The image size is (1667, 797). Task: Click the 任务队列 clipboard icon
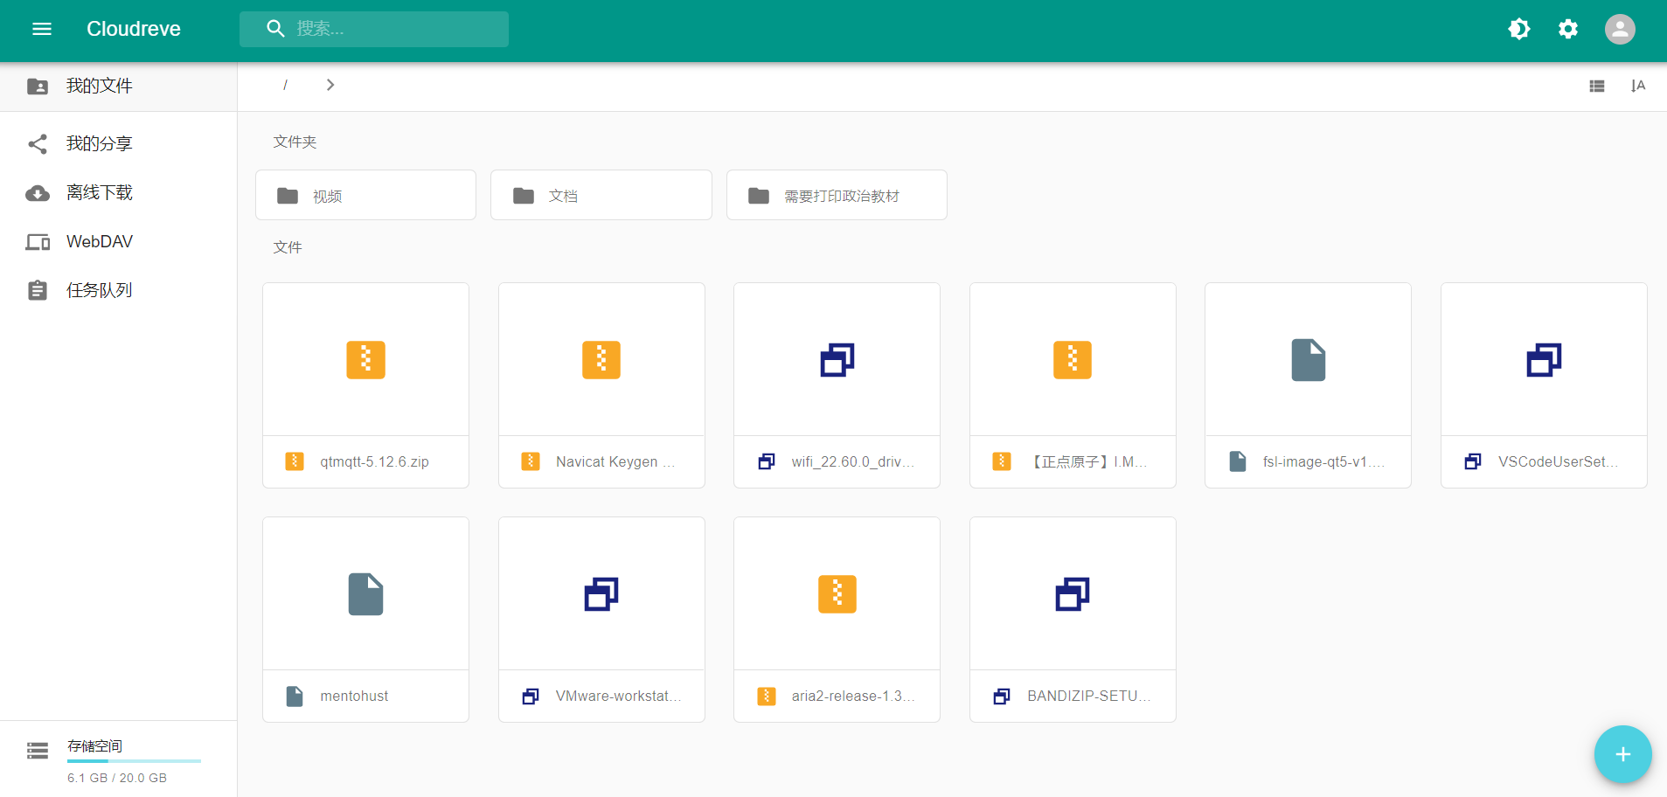click(x=38, y=290)
